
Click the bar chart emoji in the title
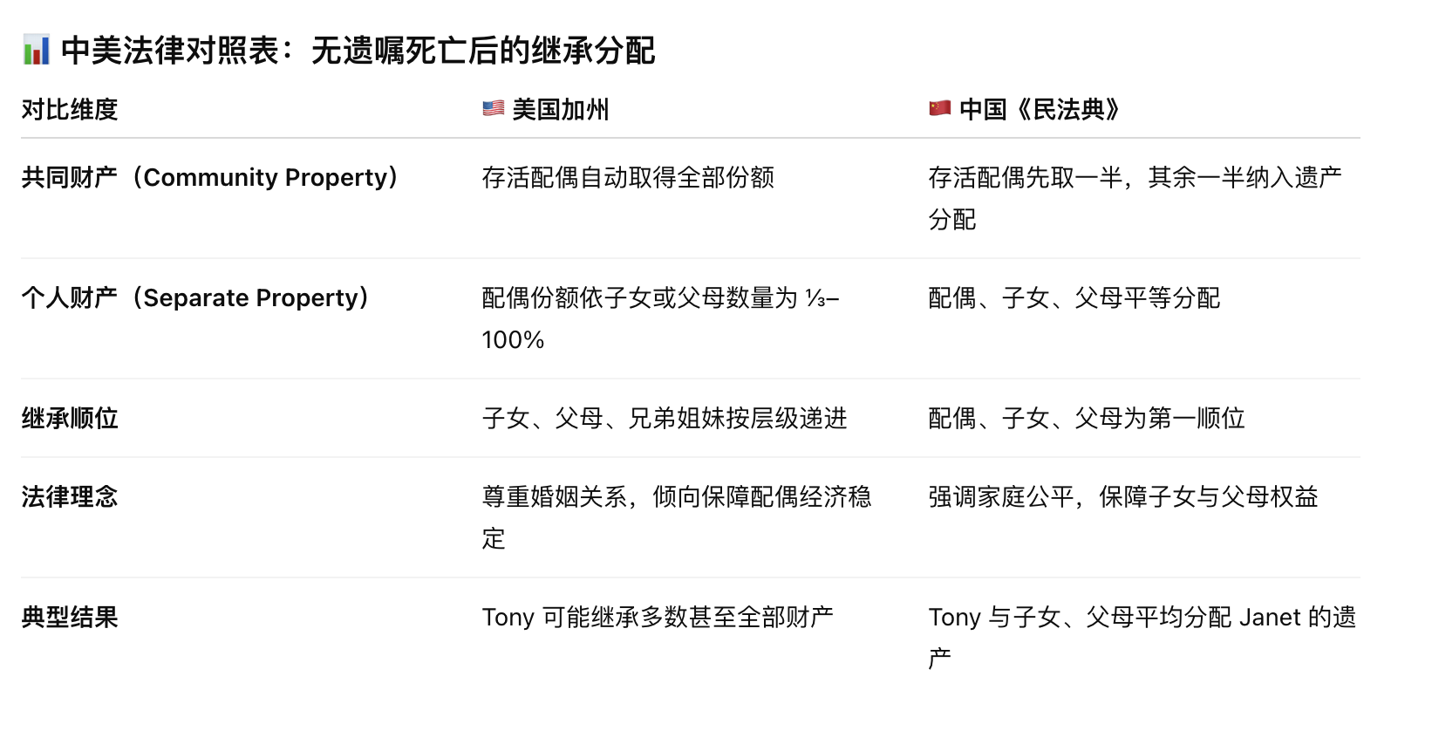[x=36, y=51]
